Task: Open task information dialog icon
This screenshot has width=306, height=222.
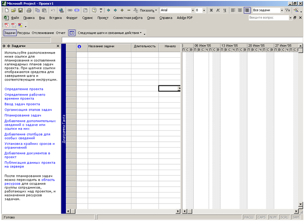Action: [85, 10]
